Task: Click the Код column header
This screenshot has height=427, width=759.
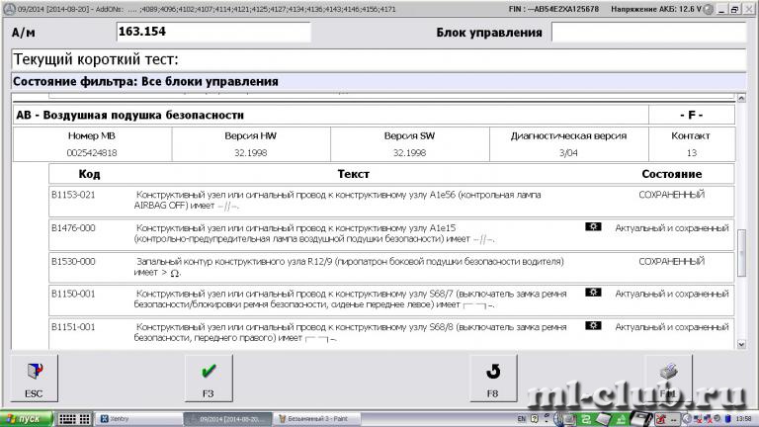Action: click(x=90, y=174)
